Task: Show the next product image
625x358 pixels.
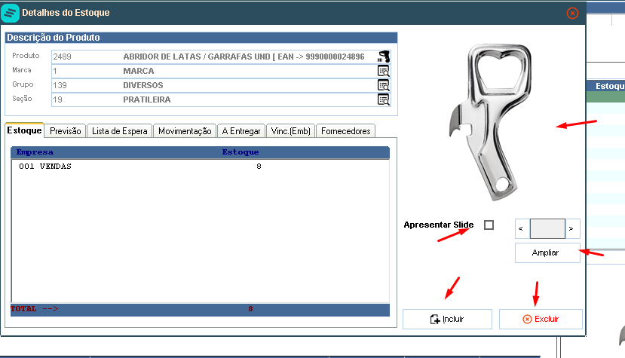Action: pos(571,229)
